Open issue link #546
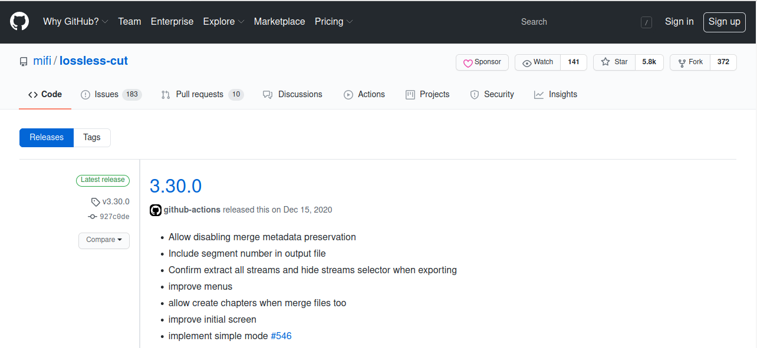 [281, 336]
